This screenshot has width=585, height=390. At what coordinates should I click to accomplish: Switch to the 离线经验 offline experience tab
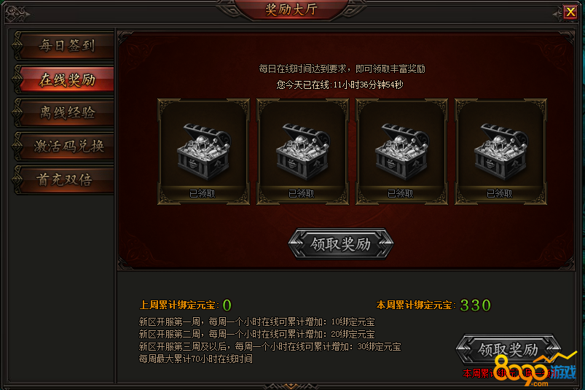point(66,113)
